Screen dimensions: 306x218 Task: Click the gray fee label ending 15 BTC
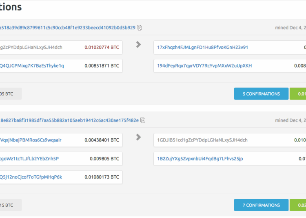8,205
